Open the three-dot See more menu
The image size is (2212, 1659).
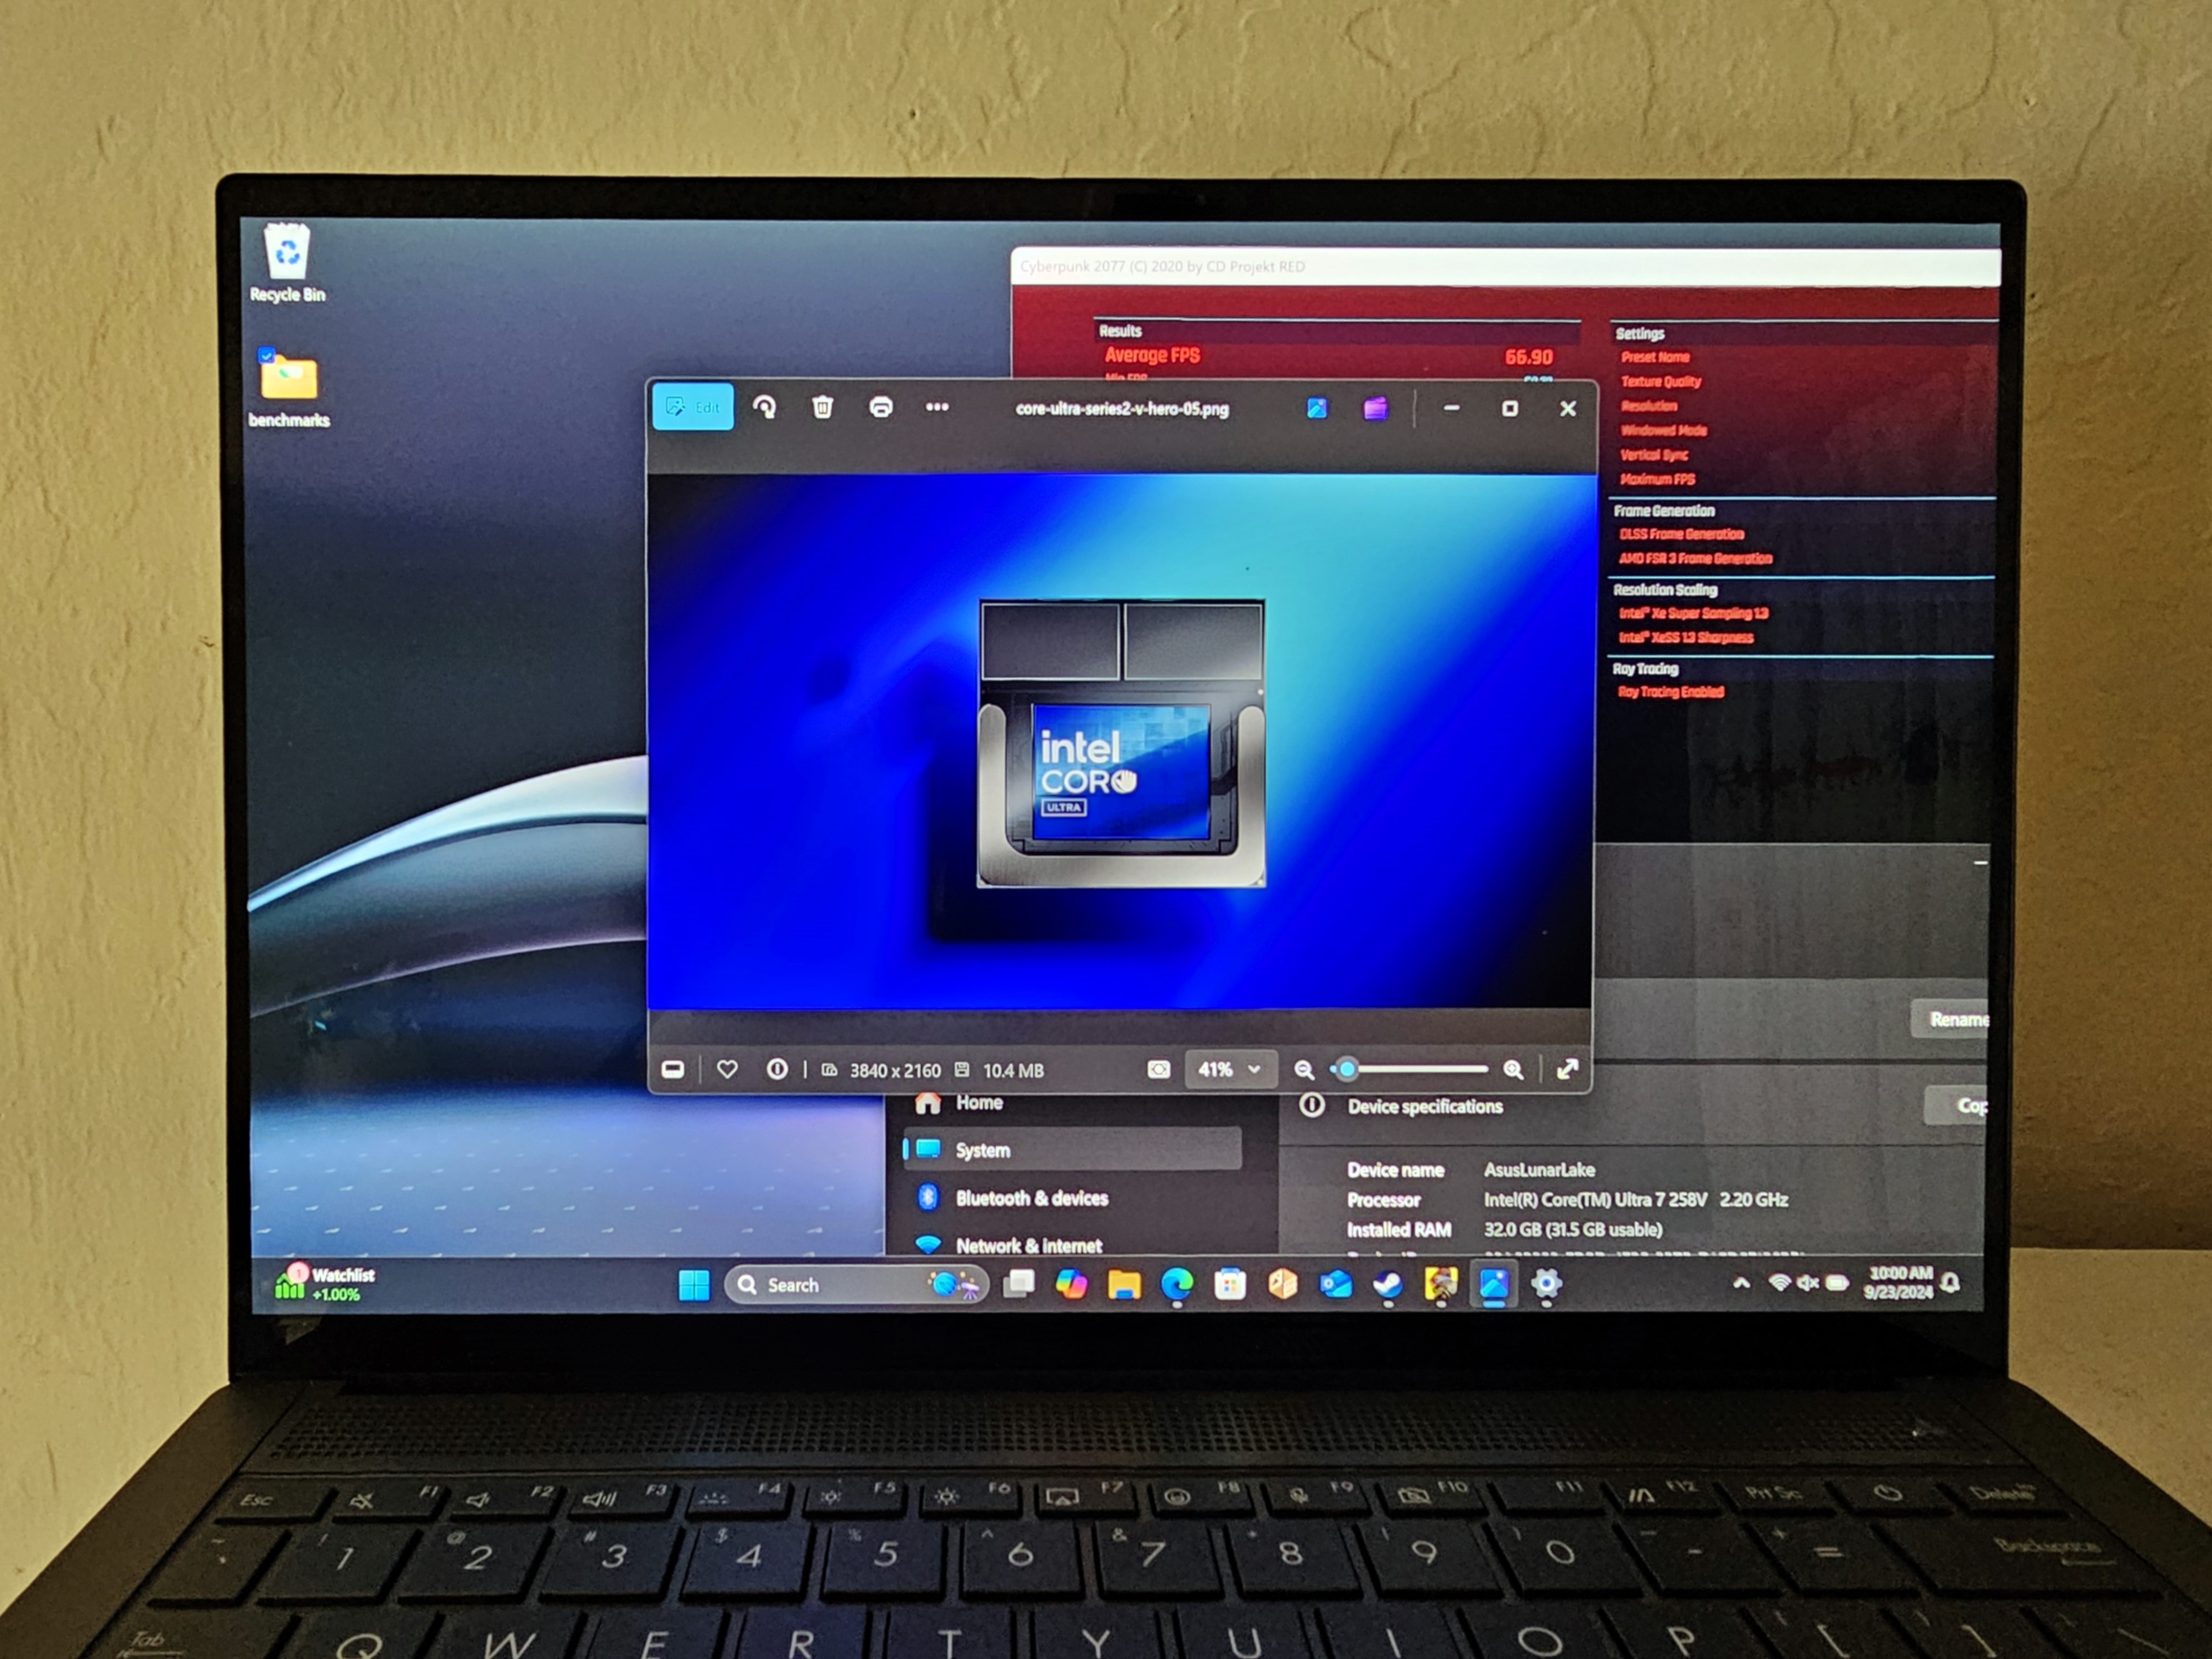coord(937,407)
